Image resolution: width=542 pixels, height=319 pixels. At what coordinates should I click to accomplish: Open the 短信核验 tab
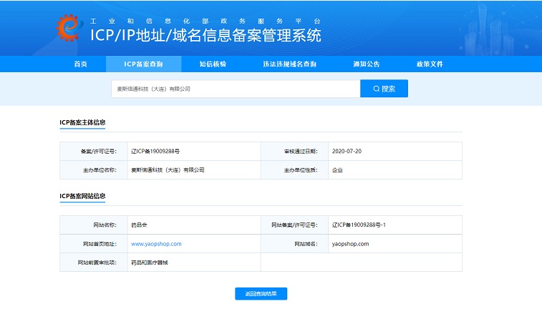click(x=213, y=64)
